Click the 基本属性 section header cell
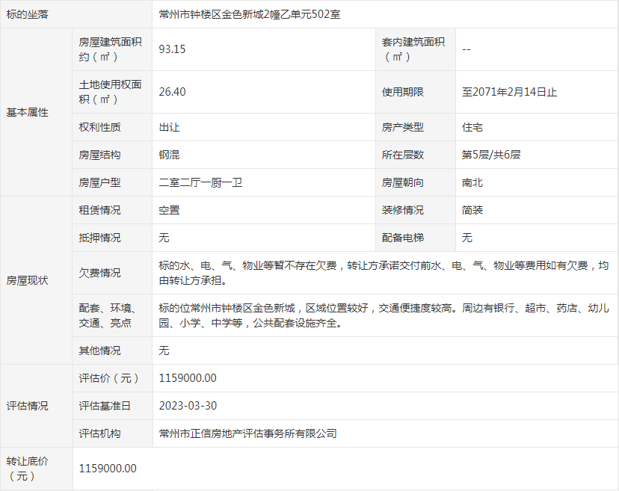 click(x=37, y=112)
